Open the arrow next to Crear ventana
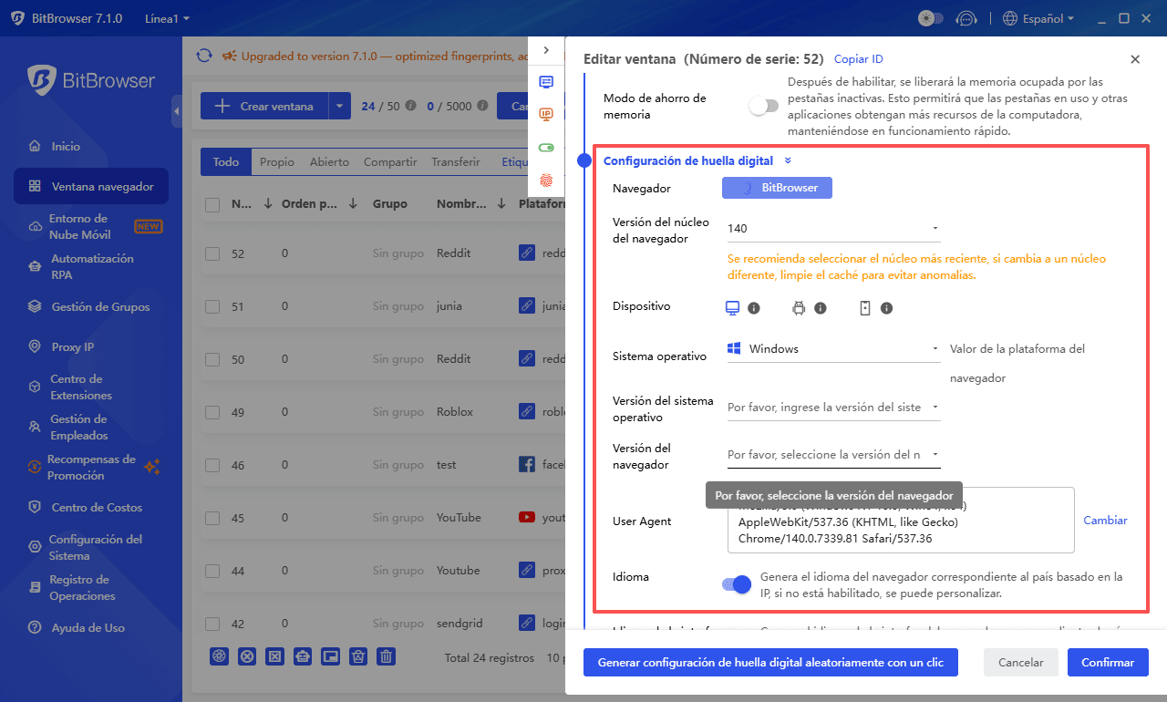 (x=339, y=106)
